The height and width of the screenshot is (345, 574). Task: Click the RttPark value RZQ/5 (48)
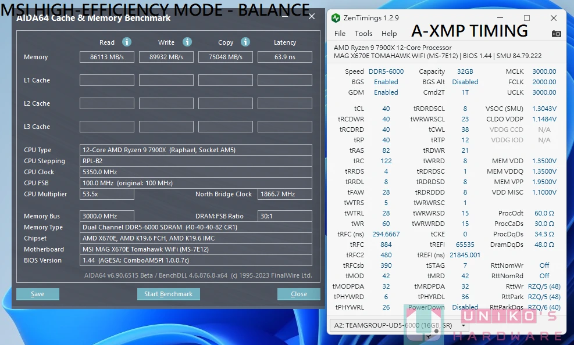[x=544, y=297]
